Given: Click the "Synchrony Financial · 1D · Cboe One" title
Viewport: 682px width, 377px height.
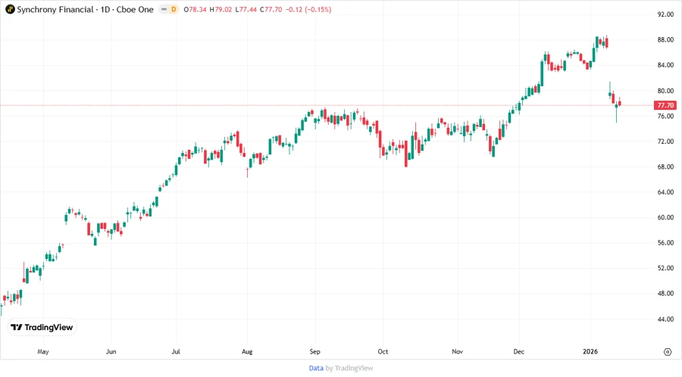Looking at the screenshot, I should pyautogui.click(x=85, y=9).
